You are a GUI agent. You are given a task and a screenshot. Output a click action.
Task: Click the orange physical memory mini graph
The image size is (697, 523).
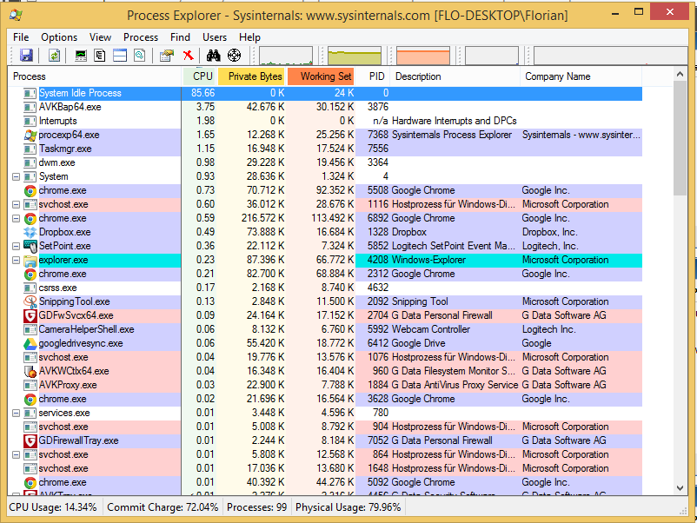[x=423, y=56]
